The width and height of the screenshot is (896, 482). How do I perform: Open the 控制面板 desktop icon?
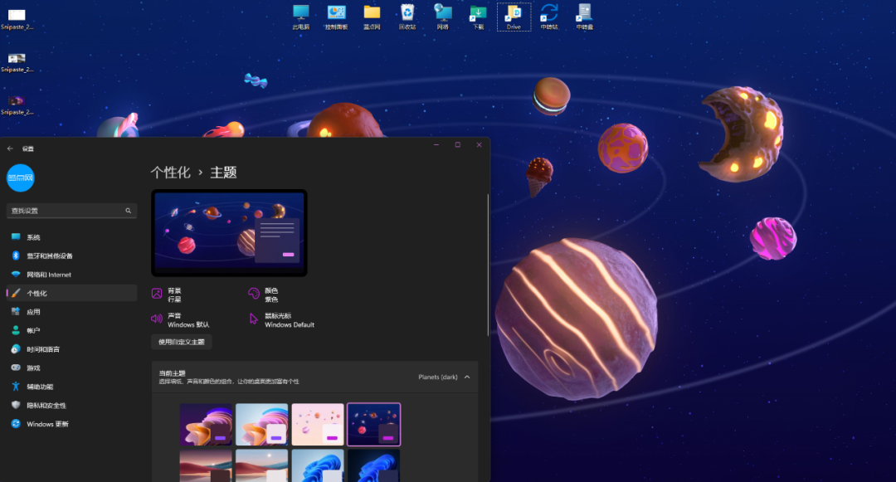point(336,17)
